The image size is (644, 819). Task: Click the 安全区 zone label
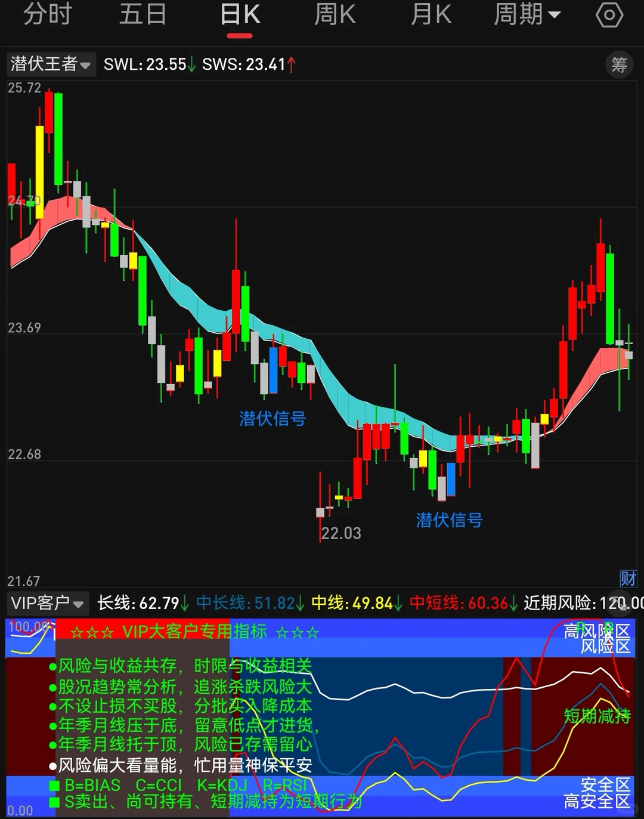(x=605, y=784)
